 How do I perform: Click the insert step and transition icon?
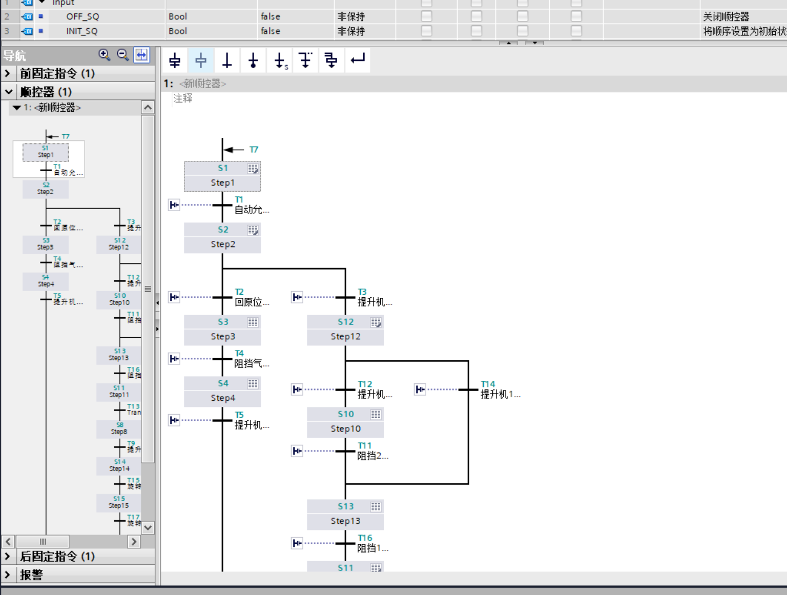pyautogui.click(x=175, y=60)
